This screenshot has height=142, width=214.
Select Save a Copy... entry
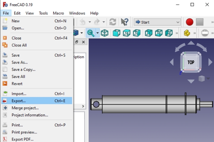pyautogui.click(x=37, y=70)
